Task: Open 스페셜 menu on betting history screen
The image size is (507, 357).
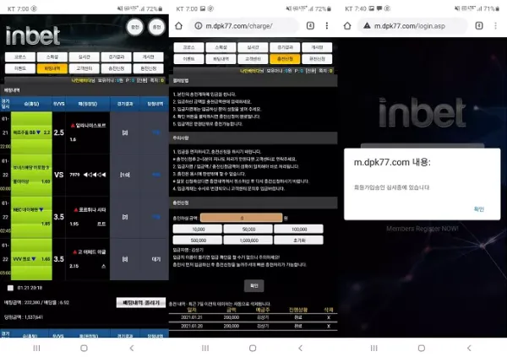Action: pyautogui.click(x=52, y=57)
